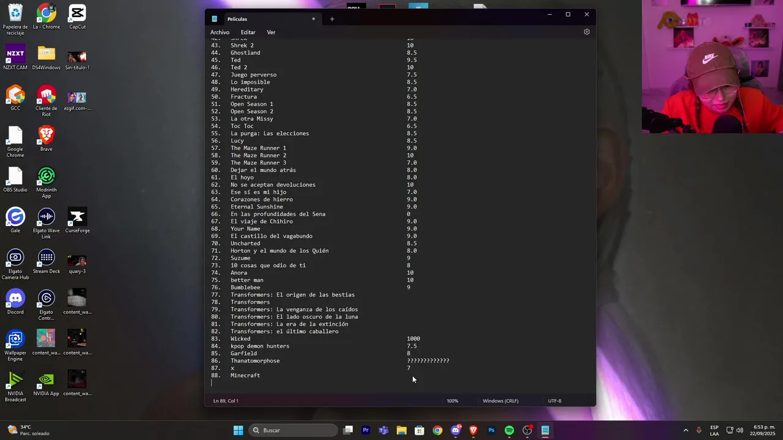
Task: Open Photoshop from the taskbar
Action: (x=491, y=430)
